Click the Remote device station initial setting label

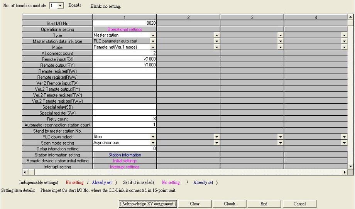(57, 161)
